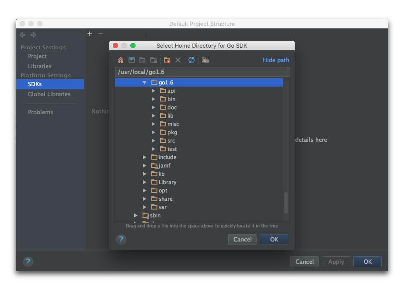
Task: Expand the pkg folder
Action: click(153, 132)
